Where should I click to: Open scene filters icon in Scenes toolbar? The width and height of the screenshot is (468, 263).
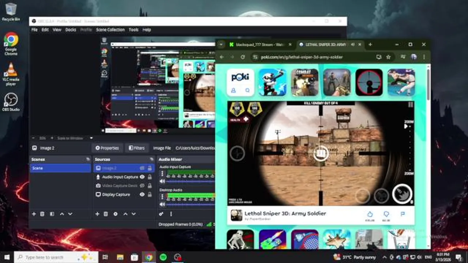52,214
